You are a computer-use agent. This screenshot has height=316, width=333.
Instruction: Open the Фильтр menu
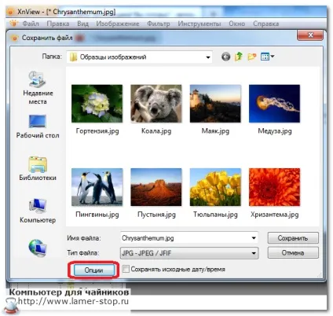pyautogui.click(x=159, y=24)
